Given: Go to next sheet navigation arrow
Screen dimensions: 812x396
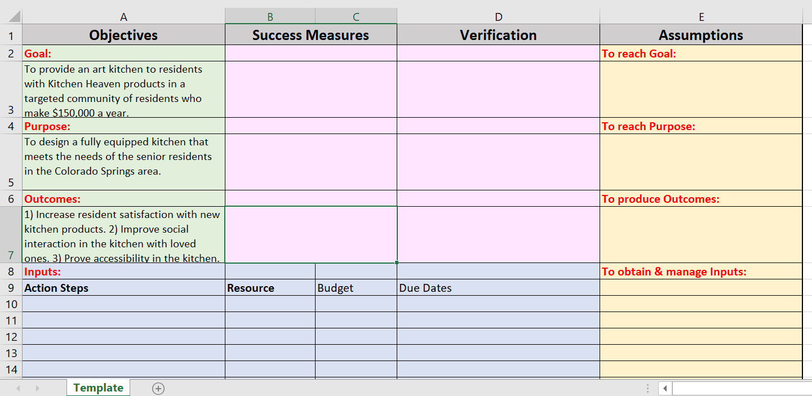Looking at the screenshot, I should (x=38, y=388).
